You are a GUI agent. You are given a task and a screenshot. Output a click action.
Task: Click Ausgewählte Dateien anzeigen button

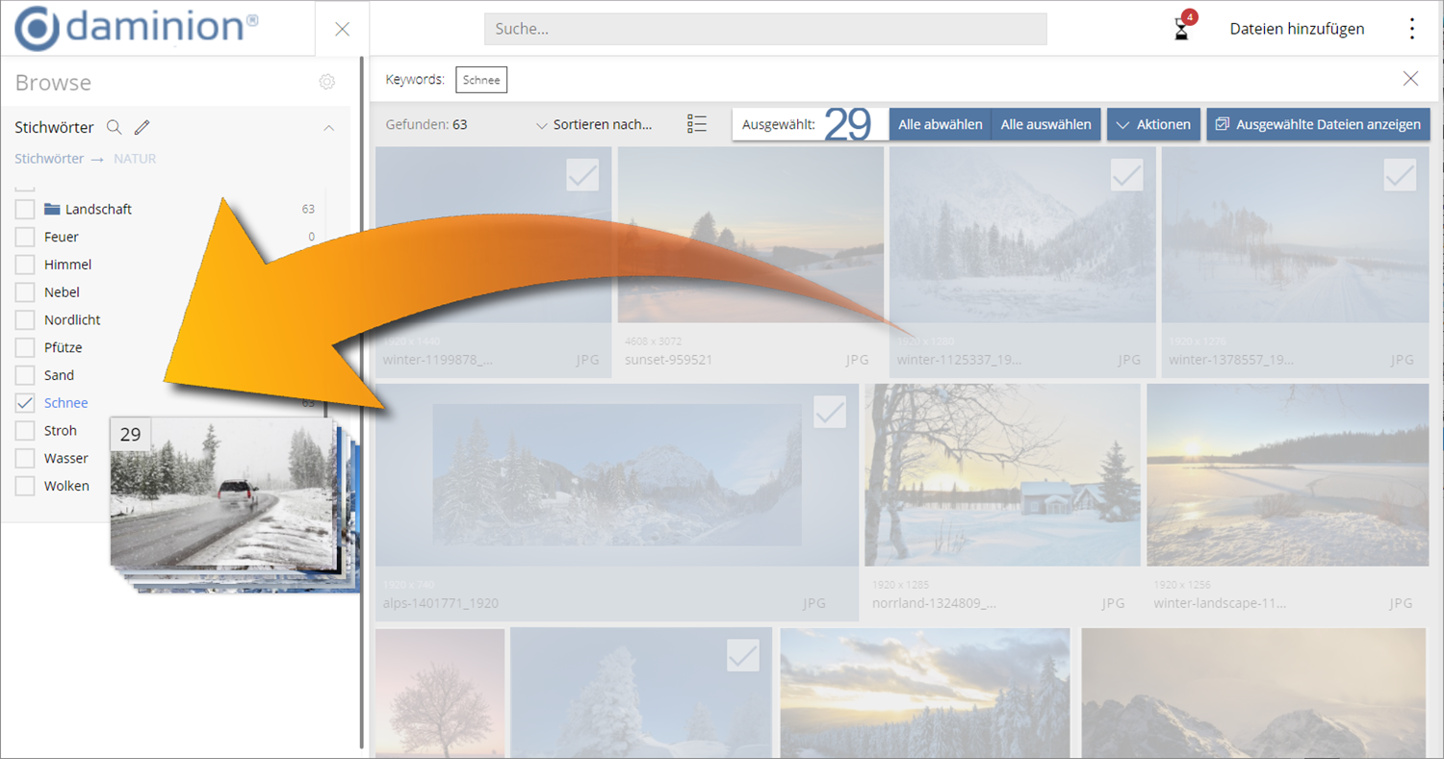point(1318,124)
